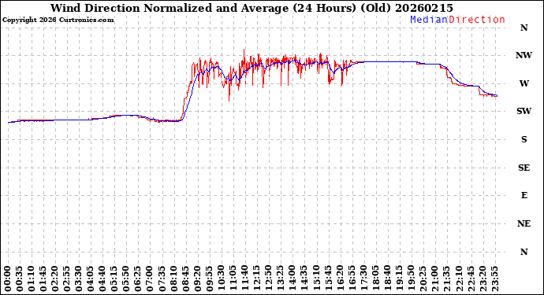The width and height of the screenshot is (544, 295).
Task: Click the 19:50 time label
Action: pyautogui.click(x=411, y=278)
